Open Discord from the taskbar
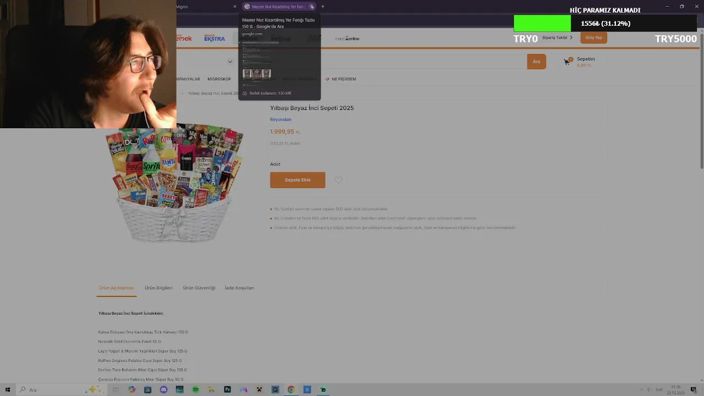Screen dimensions: 704x396 163,389
